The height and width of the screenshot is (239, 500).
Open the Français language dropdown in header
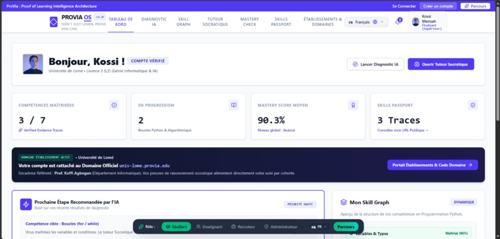(366, 22)
